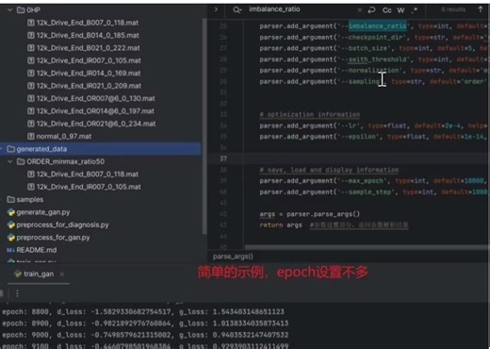Expand replace field with search bar chevron
The image size is (490, 349).
click(x=216, y=9)
